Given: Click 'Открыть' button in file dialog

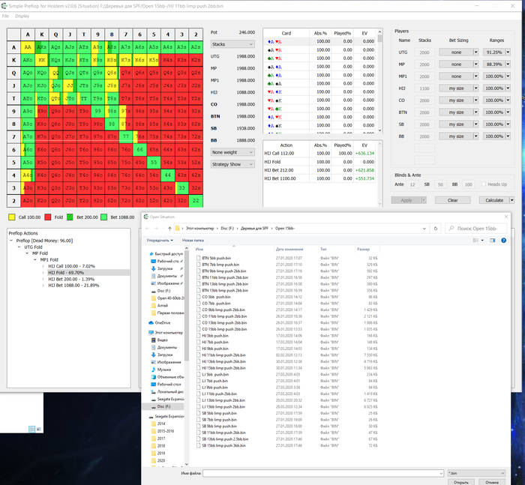Looking at the screenshot, I should pos(460,482).
